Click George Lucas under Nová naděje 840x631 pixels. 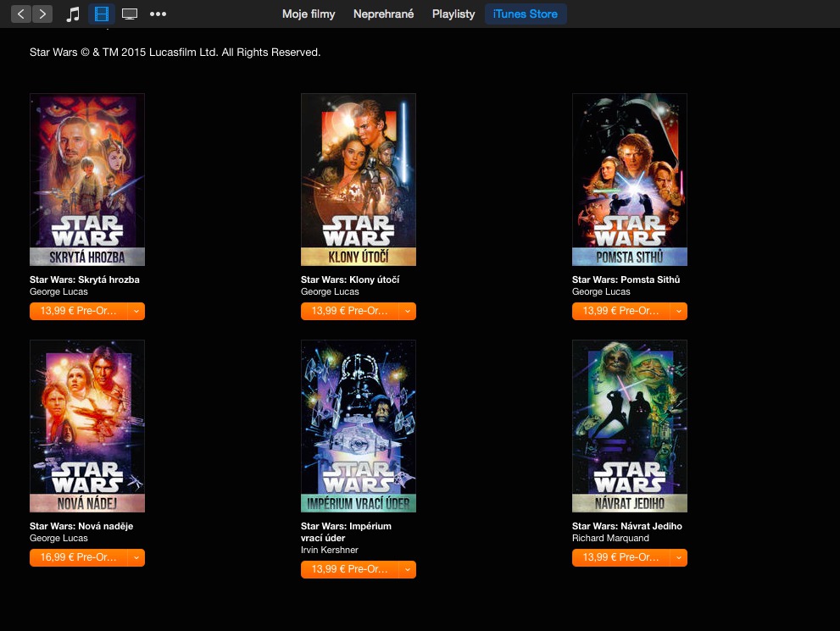click(58, 538)
